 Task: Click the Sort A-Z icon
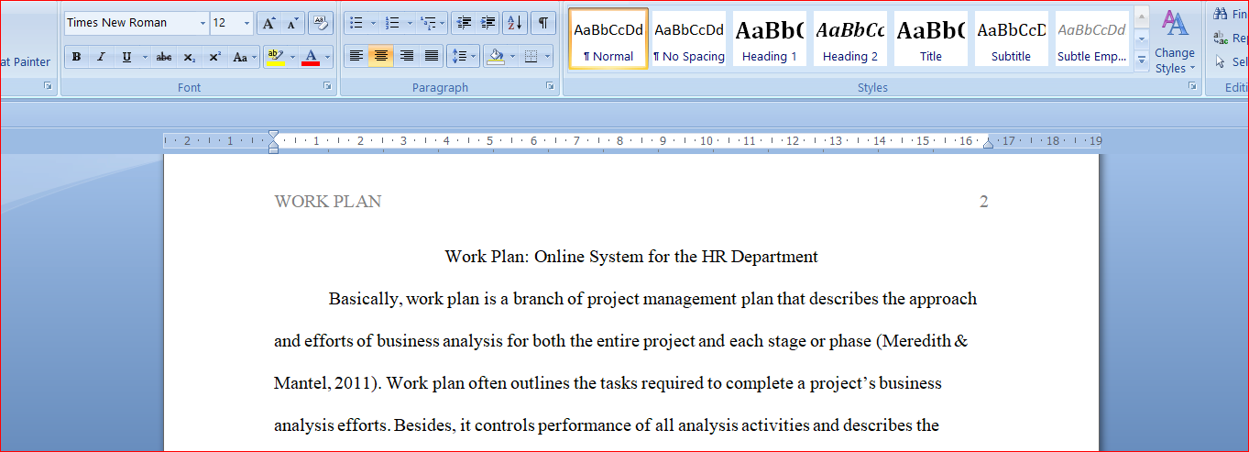click(515, 23)
